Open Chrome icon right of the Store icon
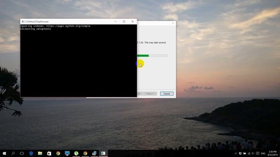 point(58,153)
